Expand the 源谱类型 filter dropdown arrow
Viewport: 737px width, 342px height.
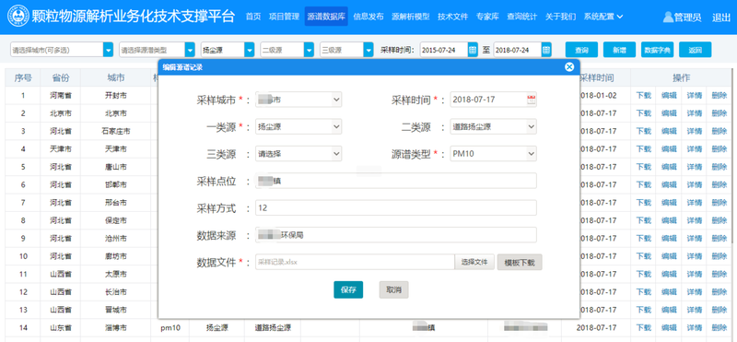coord(190,50)
